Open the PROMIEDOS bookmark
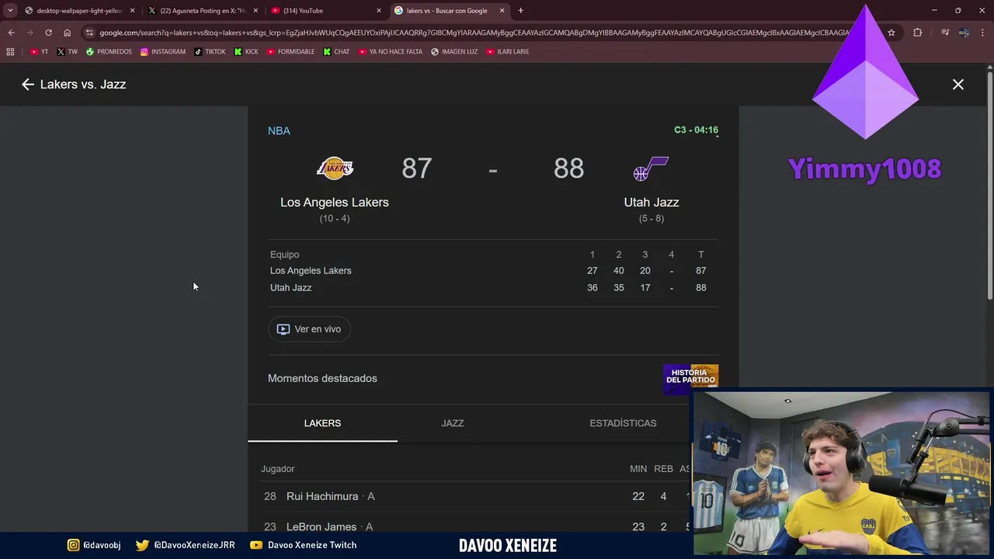The width and height of the screenshot is (994, 559). (109, 52)
